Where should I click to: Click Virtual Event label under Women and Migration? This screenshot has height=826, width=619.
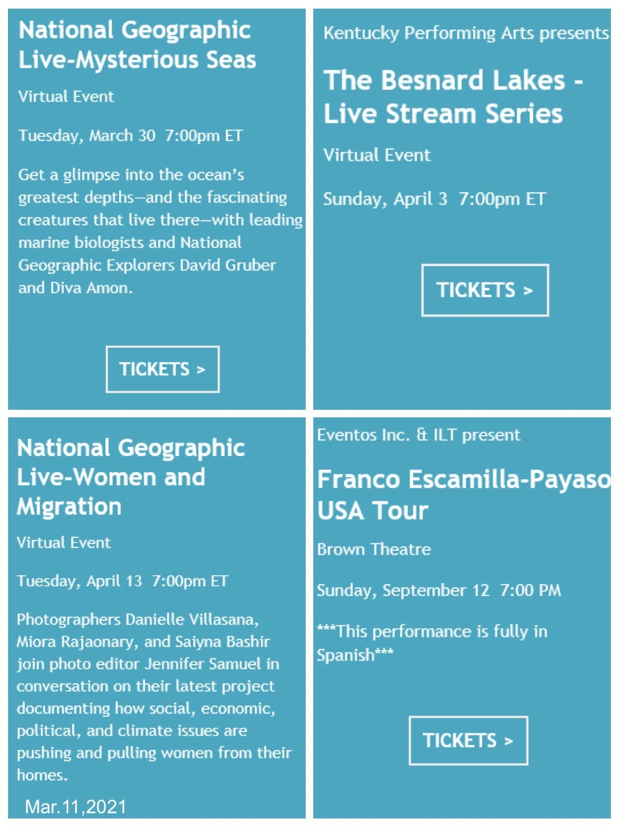click(x=63, y=543)
